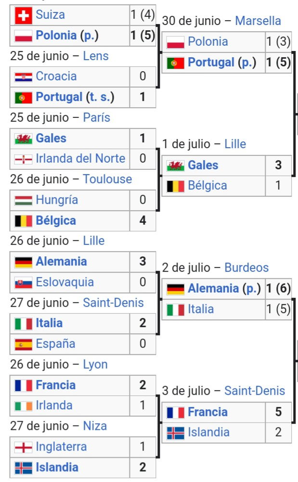Open the Italia link in the Burdeos match
This screenshot has height=482, width=298.
[x=200, y=309]
